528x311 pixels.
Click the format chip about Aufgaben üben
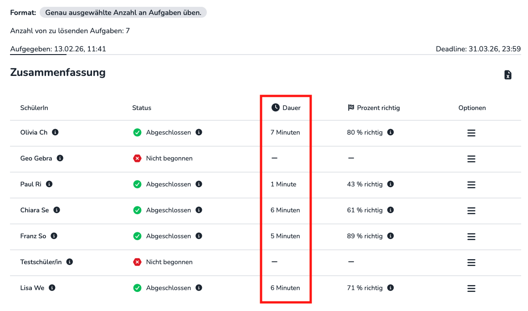tap(123, 12)
